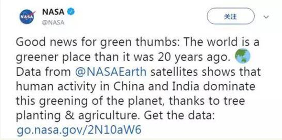
Task: Click the gray @NASA handle
Action: pos(53,23)
